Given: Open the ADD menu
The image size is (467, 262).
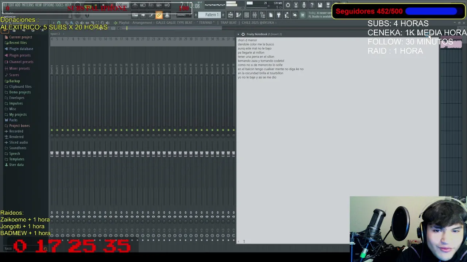Looking at the screenshot, I should tap(18, 5).
